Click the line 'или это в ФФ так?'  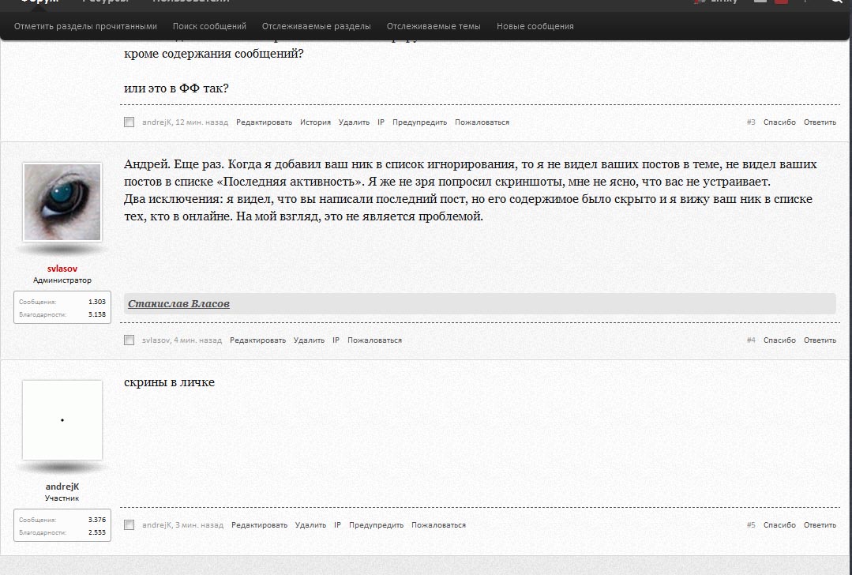tap(177, 88)
